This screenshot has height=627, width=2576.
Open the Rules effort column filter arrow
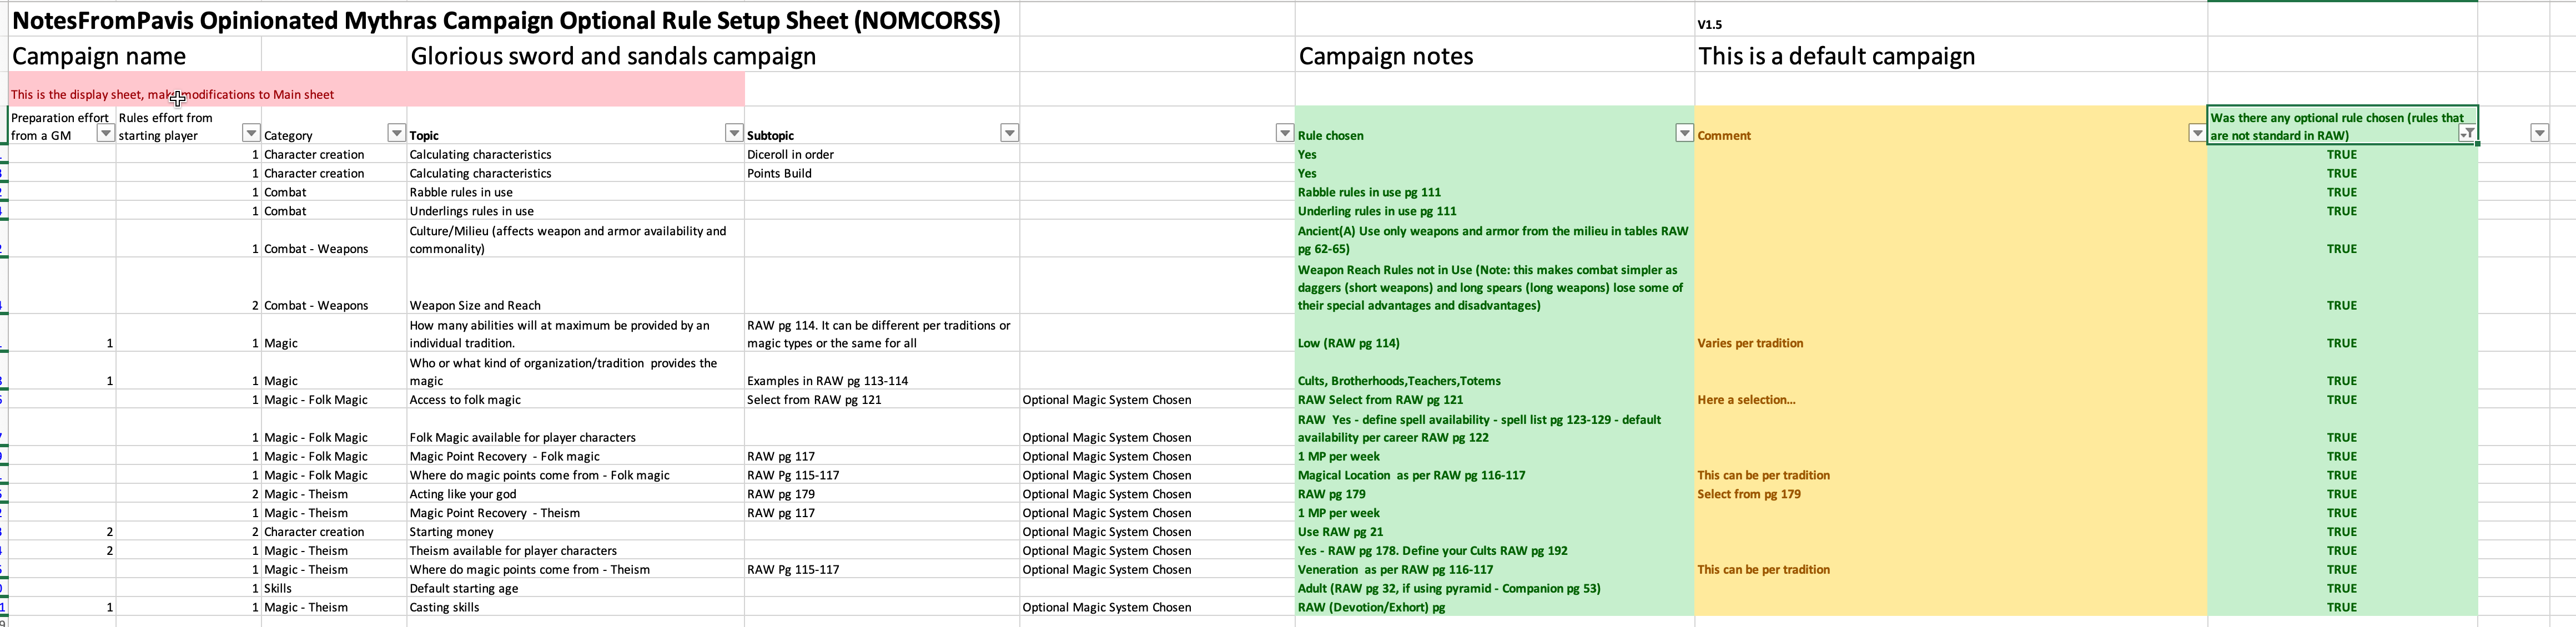tap(251, 134)
